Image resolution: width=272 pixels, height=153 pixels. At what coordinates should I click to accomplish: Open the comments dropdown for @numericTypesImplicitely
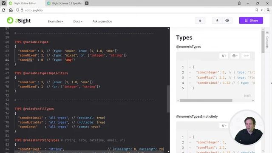coord(224,126)
